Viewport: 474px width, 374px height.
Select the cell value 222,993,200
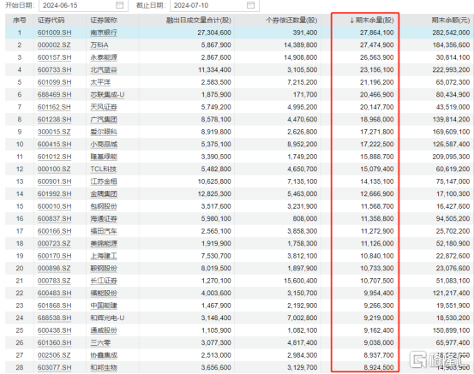[x=451, y=69]
